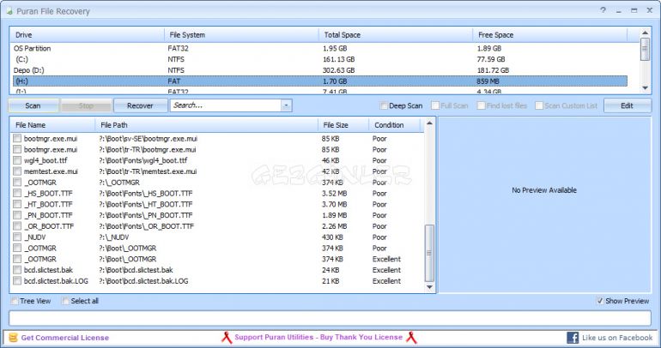Click the 430 KB file size cell

click(332, 237)
